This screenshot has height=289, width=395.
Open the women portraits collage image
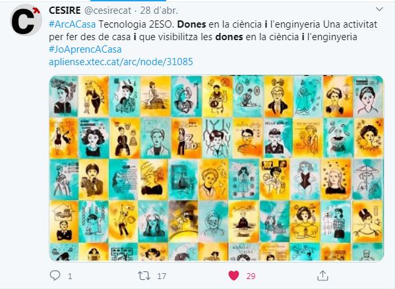(216, 169)
